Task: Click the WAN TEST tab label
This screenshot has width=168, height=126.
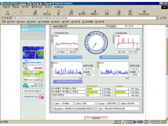Action: click(58, 27)
